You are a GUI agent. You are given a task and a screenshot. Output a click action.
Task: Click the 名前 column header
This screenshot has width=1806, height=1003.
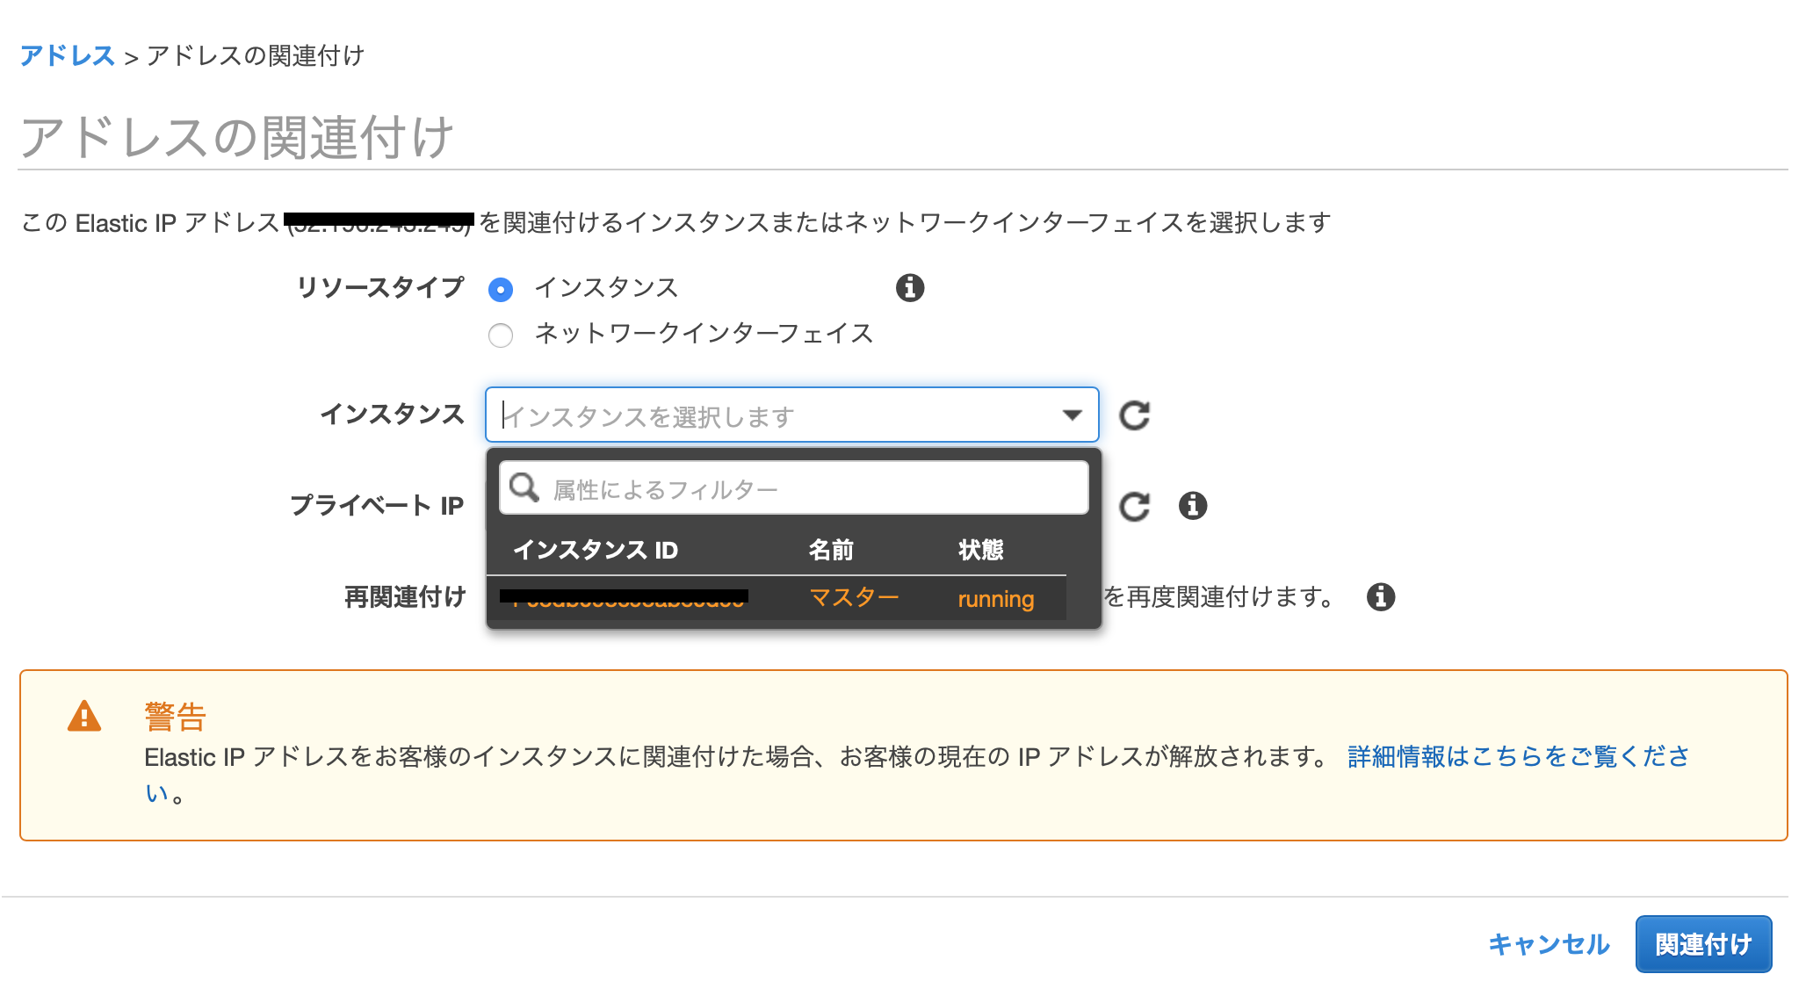point(831,551)
